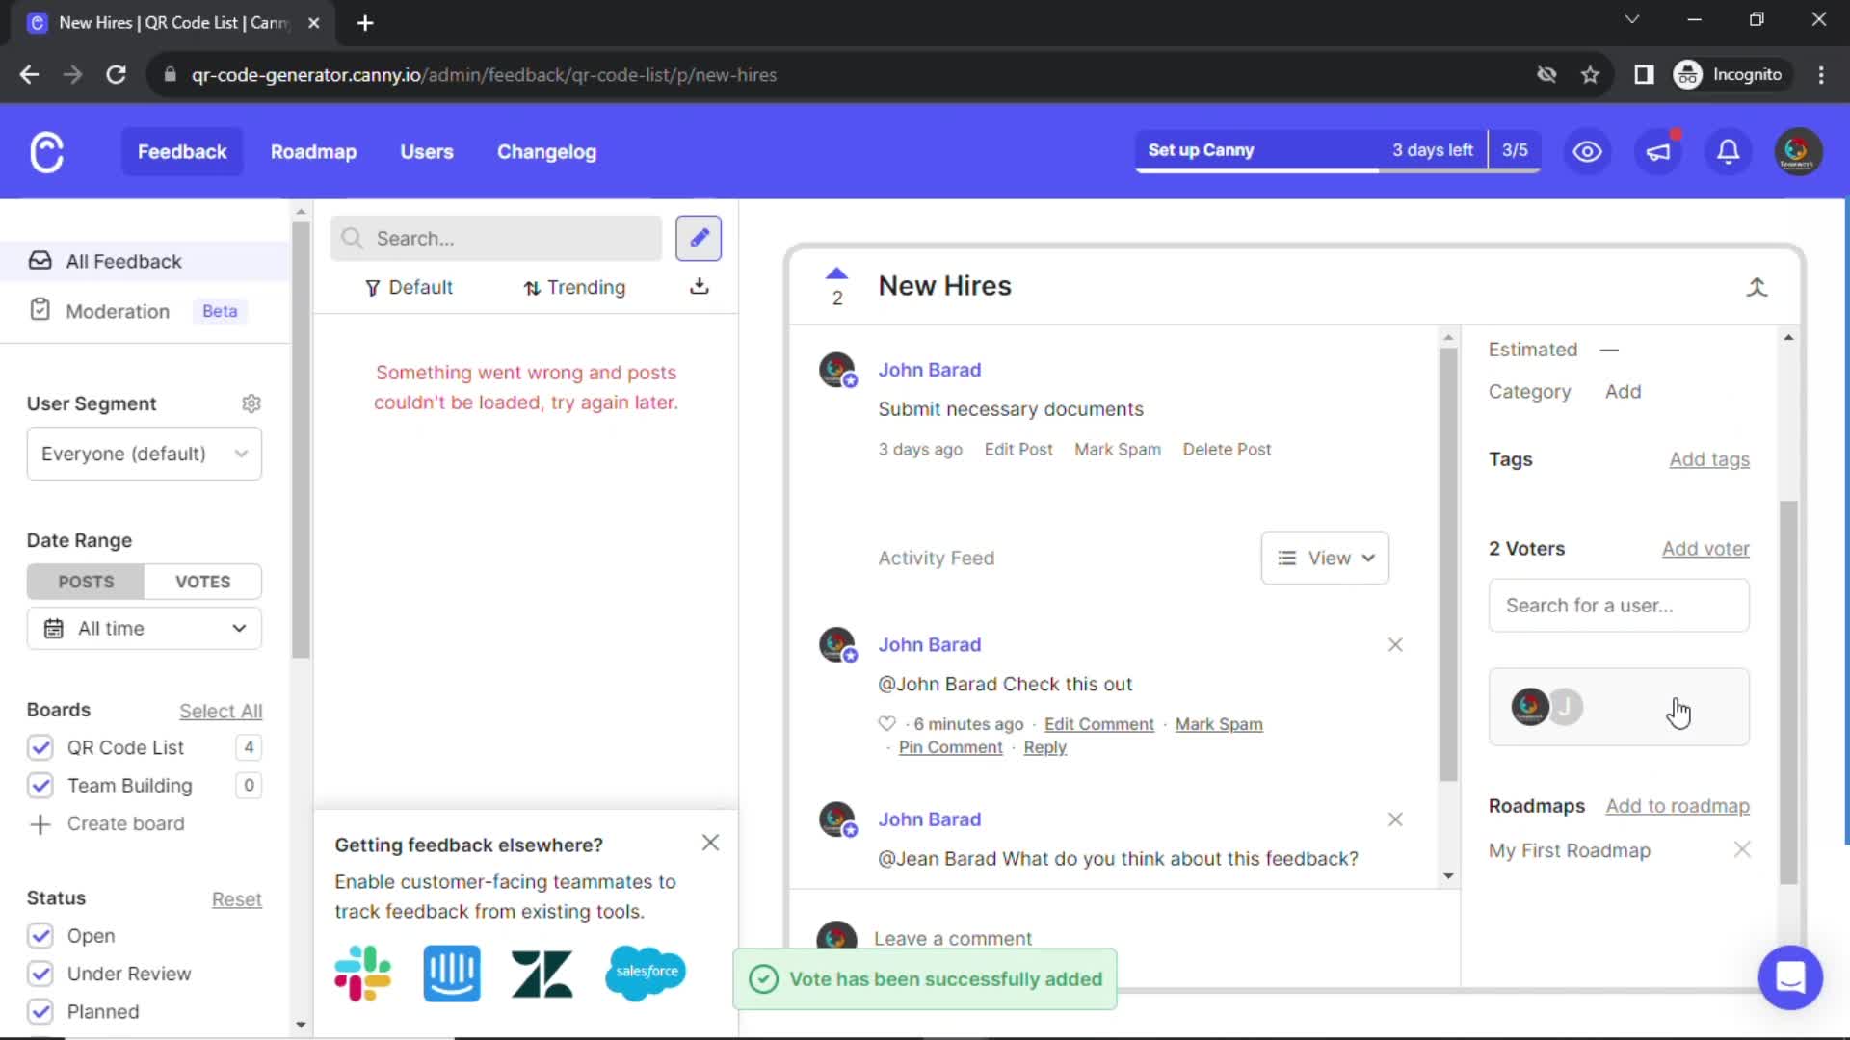
Task: Click Select All boards link
Action: point(221,711)
